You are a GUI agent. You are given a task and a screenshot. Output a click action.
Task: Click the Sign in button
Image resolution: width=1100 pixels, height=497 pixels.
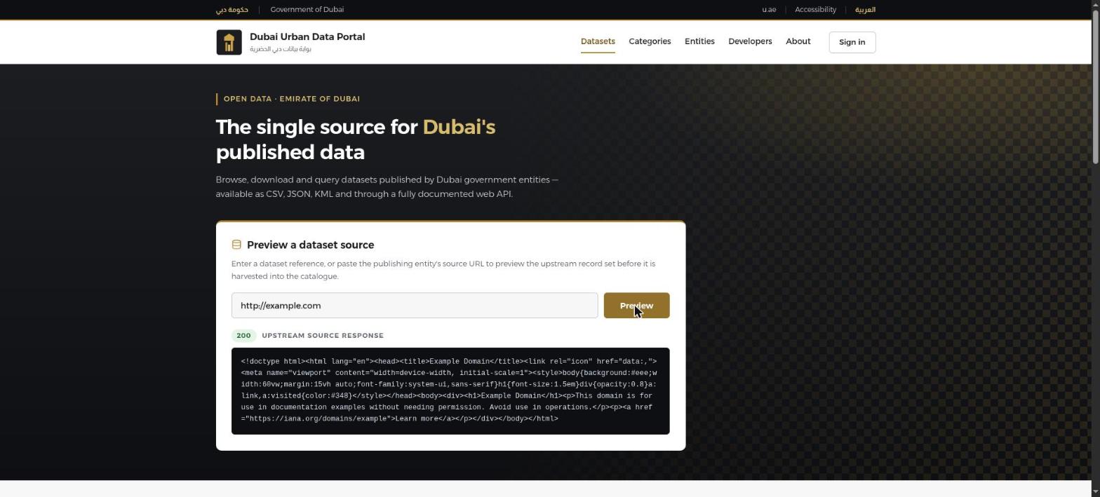point(852,42)
